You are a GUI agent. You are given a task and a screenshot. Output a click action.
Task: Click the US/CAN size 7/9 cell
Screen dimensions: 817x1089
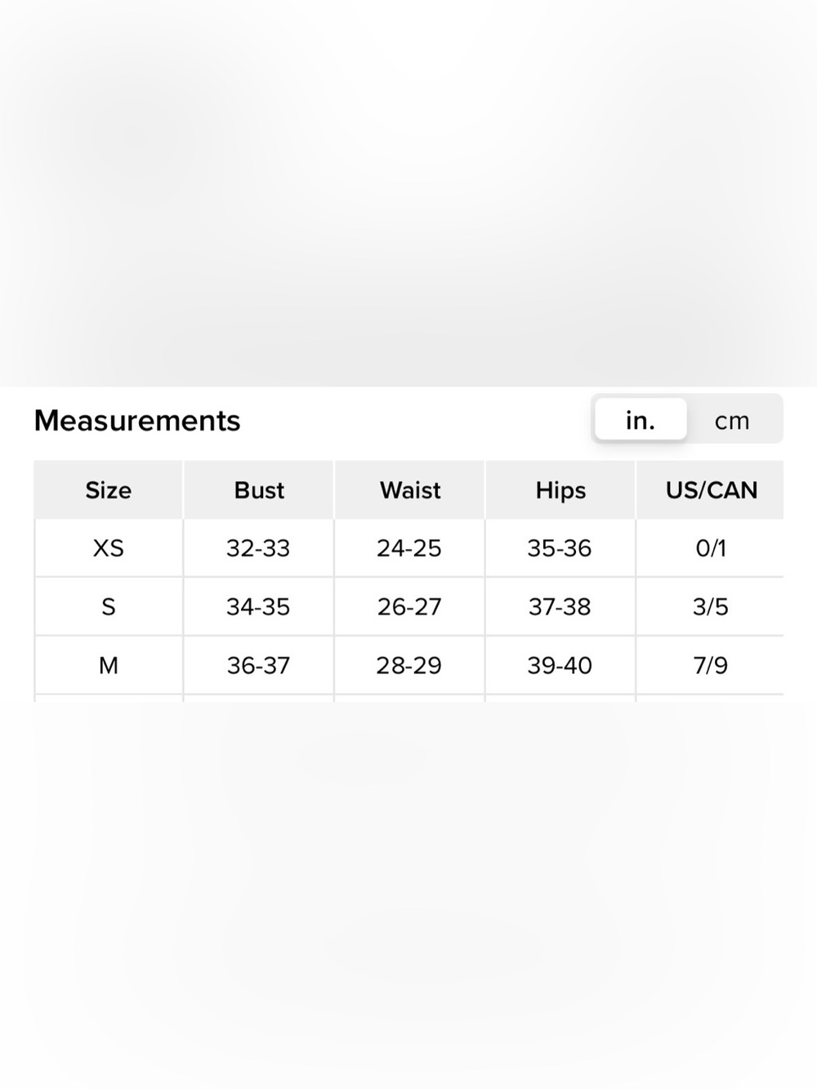coord(711,666)
